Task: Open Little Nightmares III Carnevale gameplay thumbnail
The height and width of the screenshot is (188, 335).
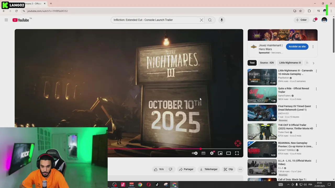Action: [x=262, y=77]
